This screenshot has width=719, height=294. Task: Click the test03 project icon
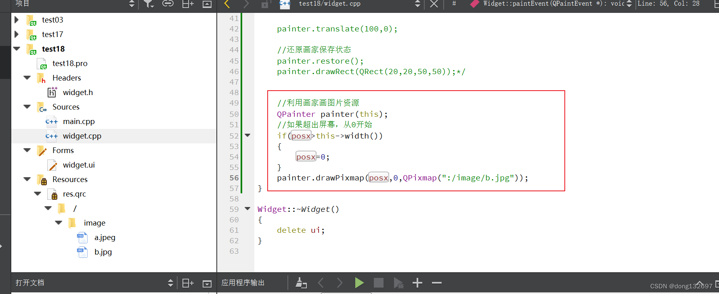pos(31,20)
